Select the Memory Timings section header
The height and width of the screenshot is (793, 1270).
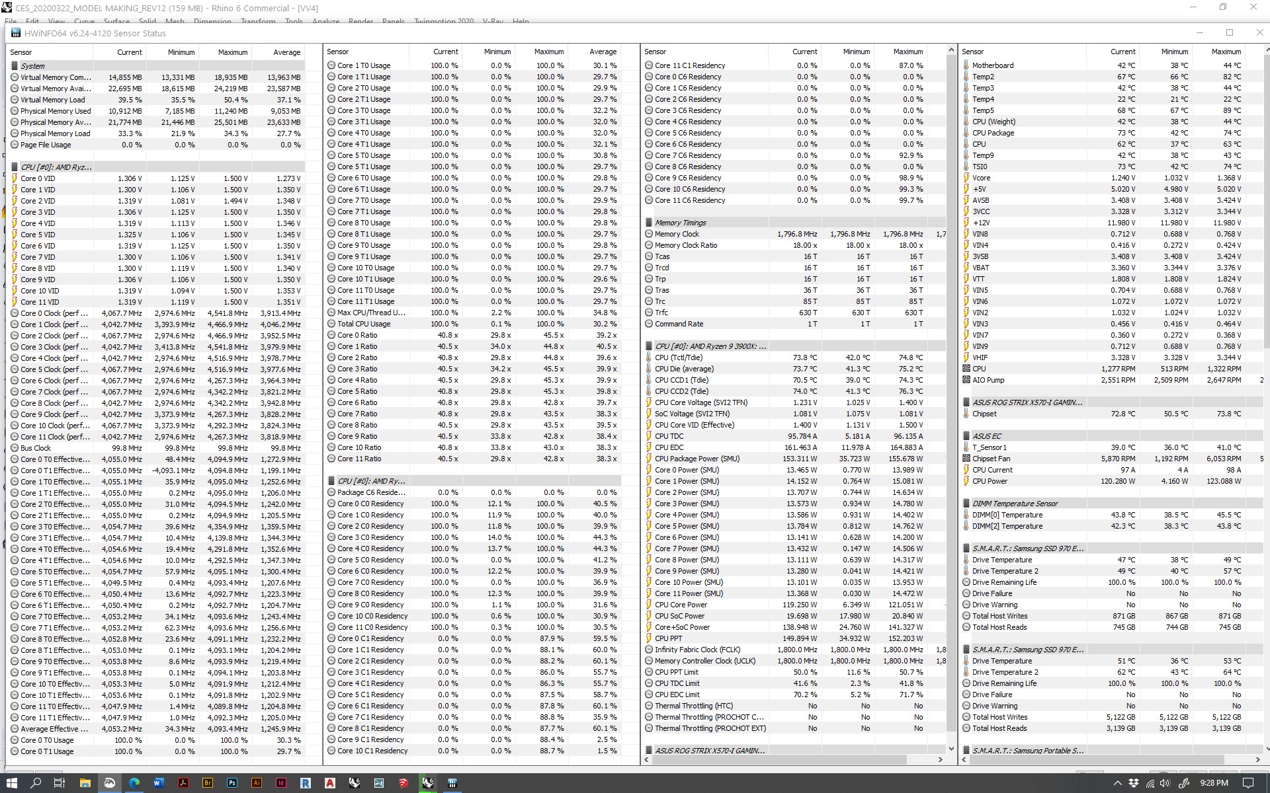click(681, 223)
